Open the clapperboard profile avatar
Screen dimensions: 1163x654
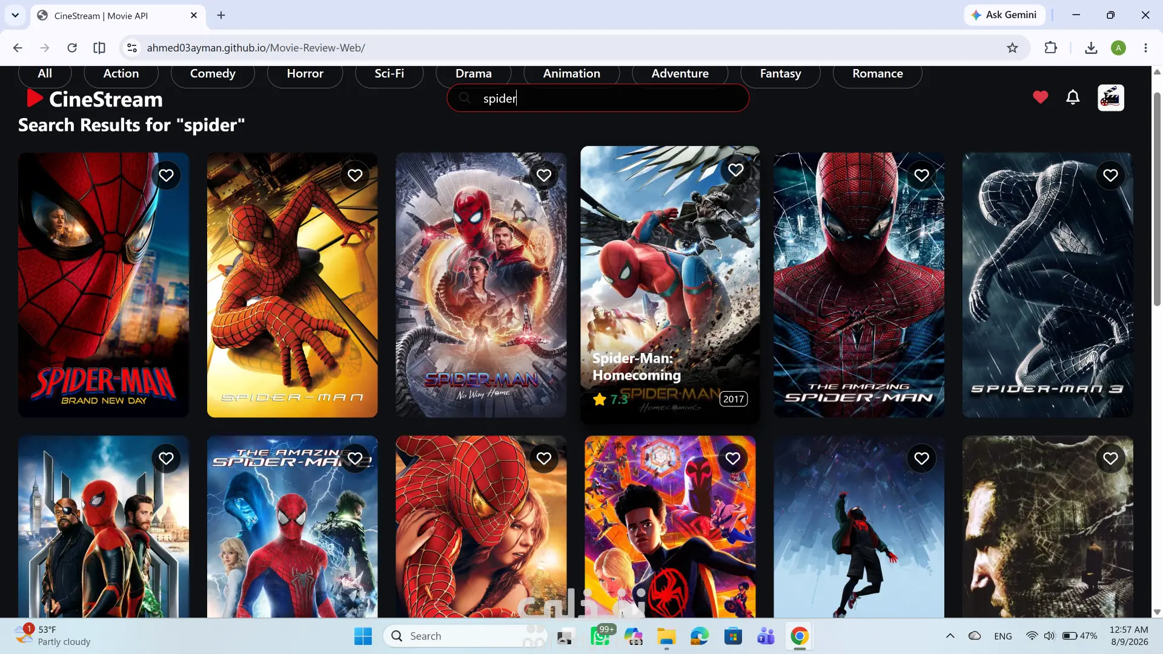[1111, 97]
